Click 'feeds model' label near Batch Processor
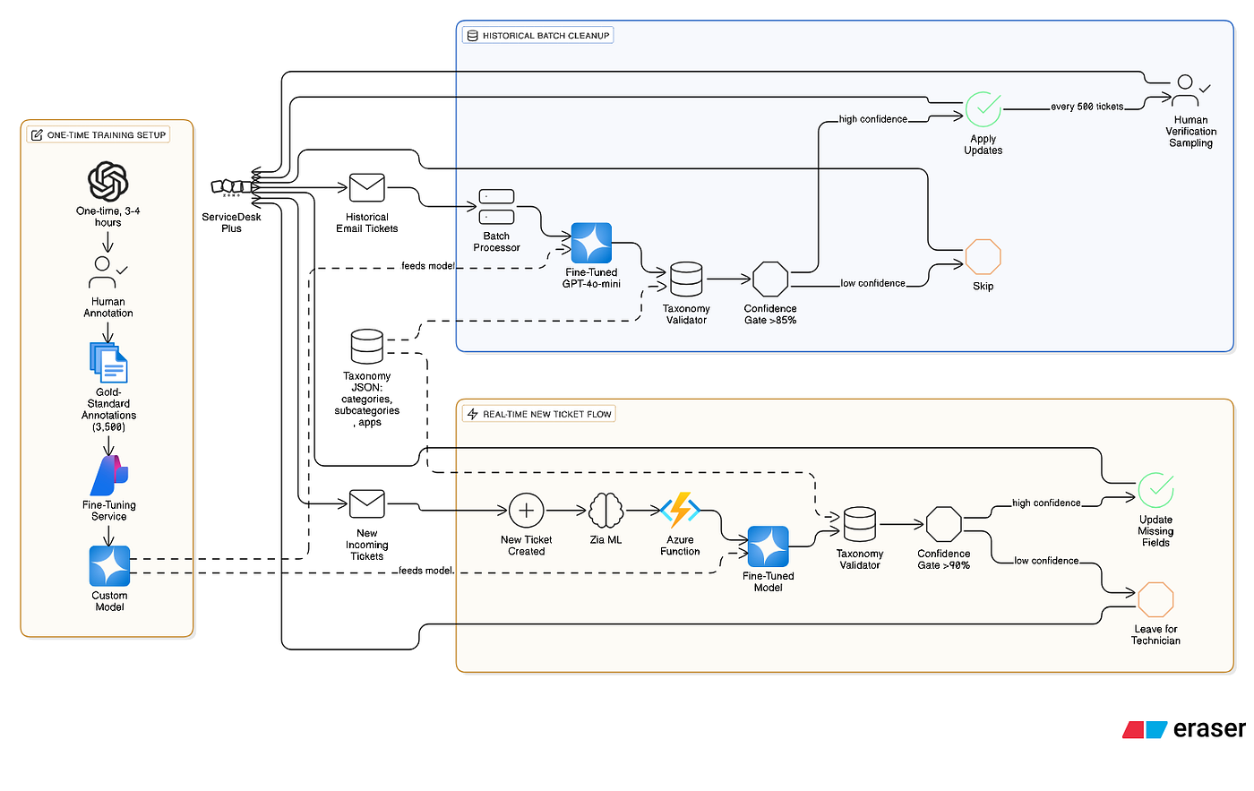The width and height of the screenshot is (1254, 791). pos(428,266)
